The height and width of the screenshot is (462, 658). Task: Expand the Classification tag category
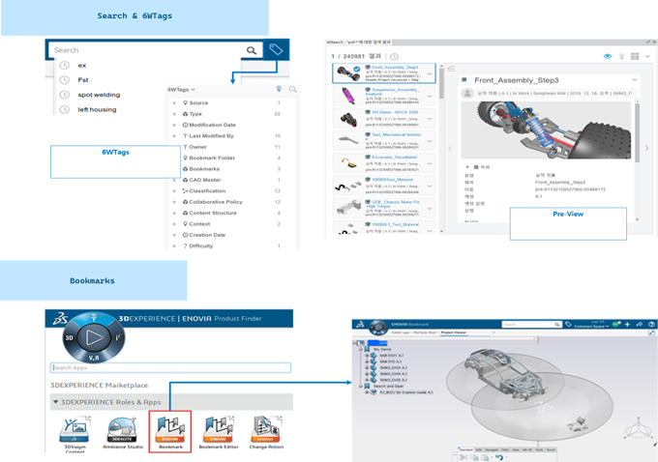click(x=174, y=191)
